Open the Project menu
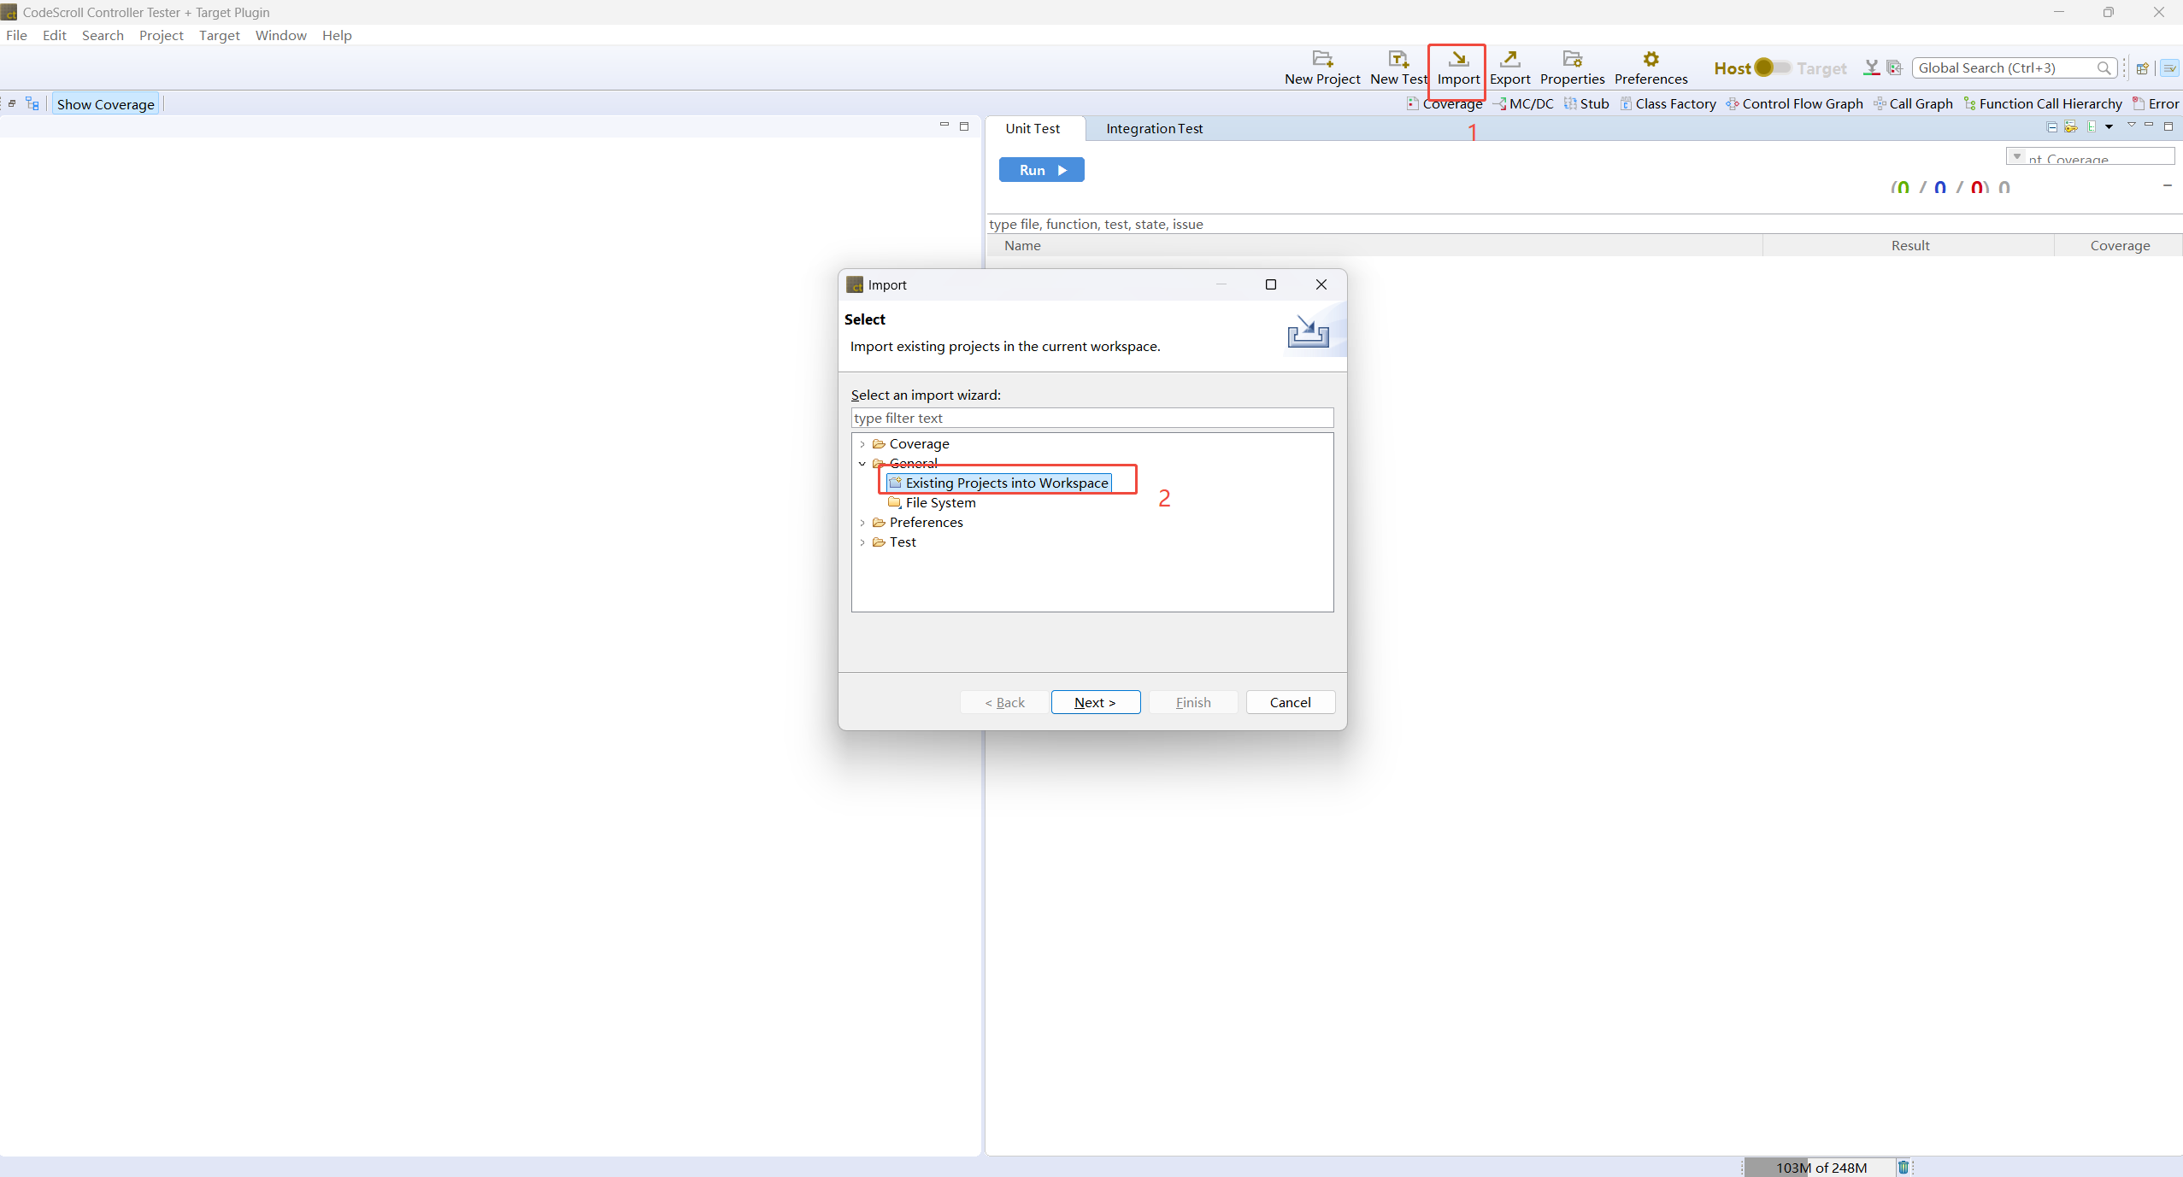 [x=161, y=36]
